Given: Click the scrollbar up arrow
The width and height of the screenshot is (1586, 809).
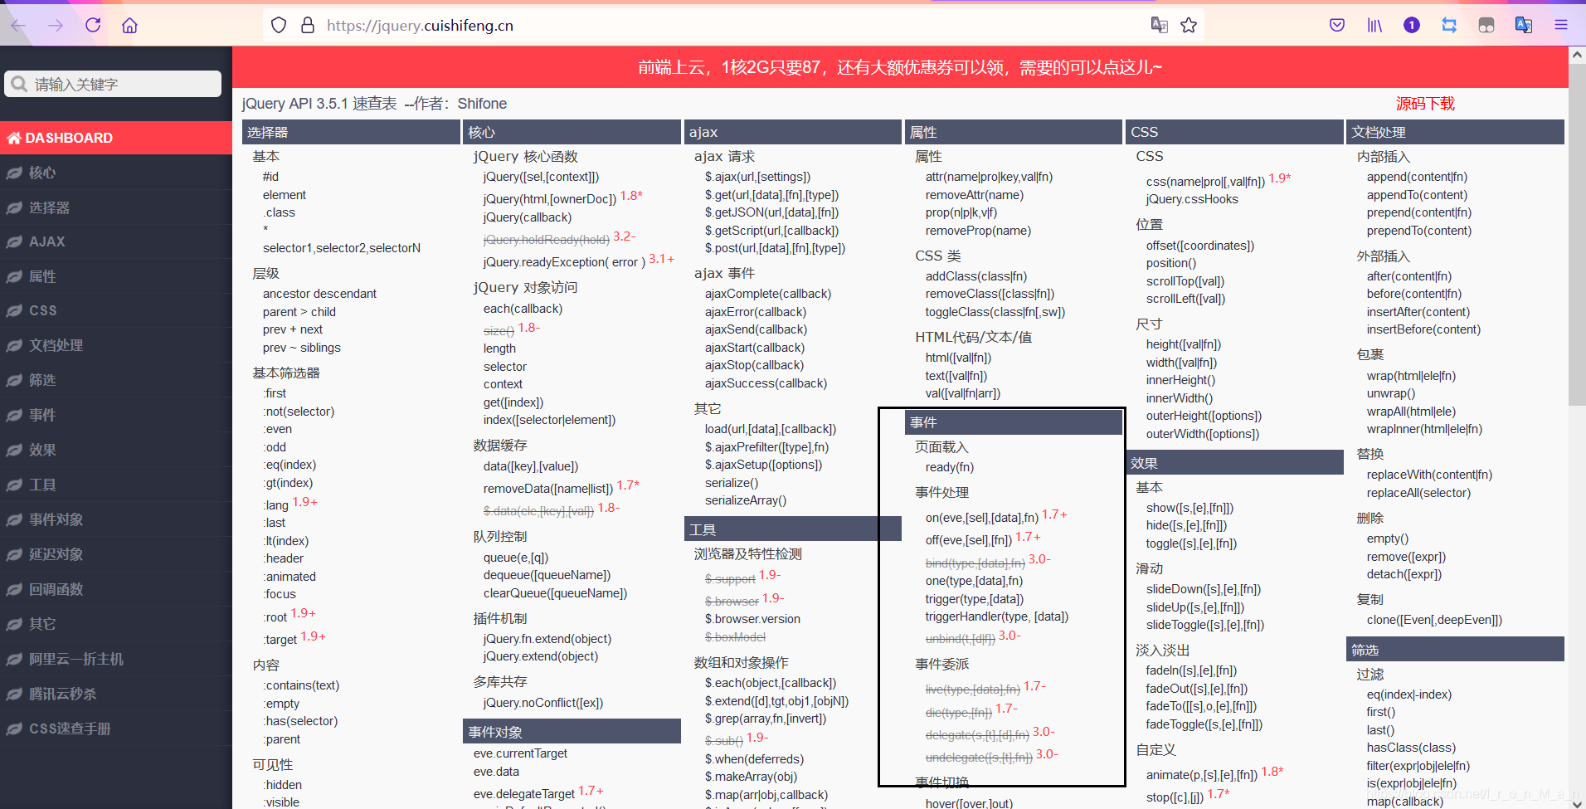Looking at the screenshot, I should (x=1577, y=55).
